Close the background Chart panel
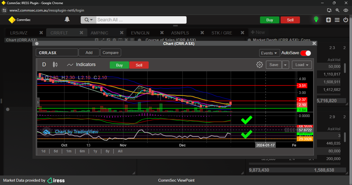 coord(126,40)
